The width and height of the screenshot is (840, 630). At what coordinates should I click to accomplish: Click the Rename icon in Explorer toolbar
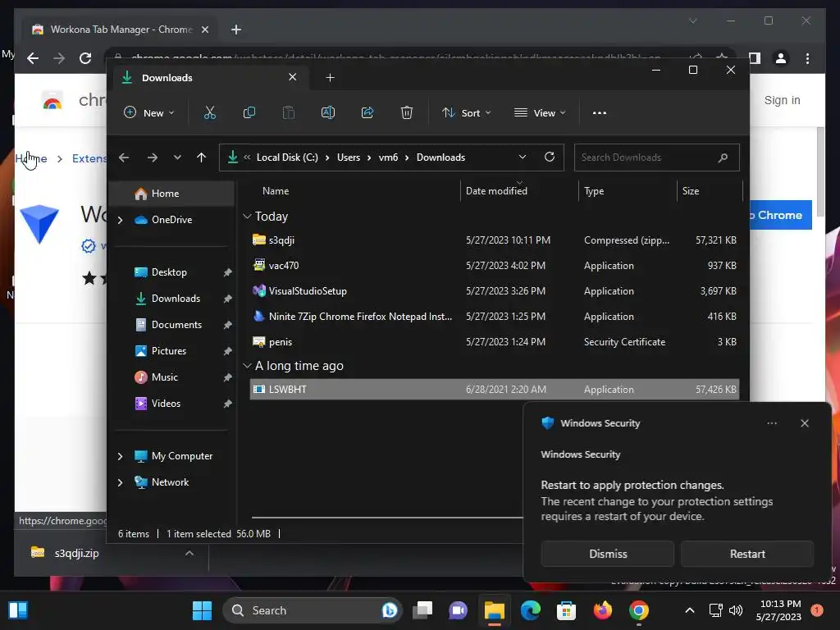pyautogui.click(x=328, y=113)
